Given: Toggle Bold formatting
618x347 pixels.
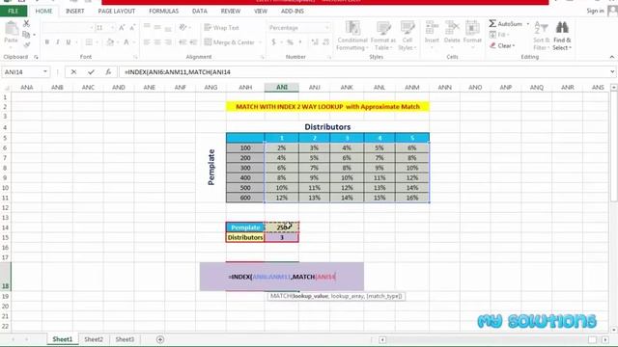Looking at the screenshot, I should tap(47, 42).
